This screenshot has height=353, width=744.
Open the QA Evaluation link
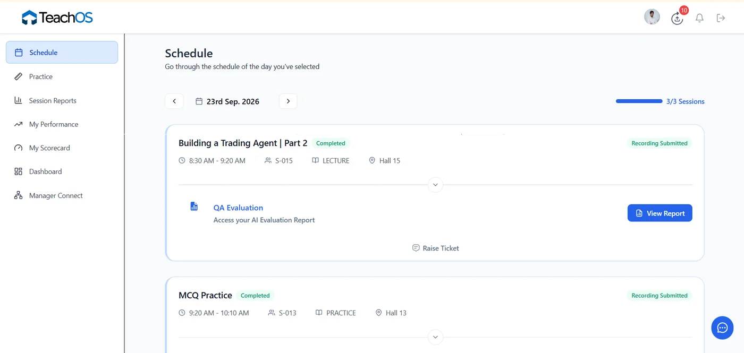238,208
